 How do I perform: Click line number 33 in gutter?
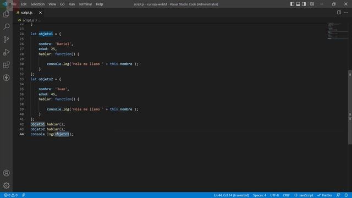click(x=21, y=79)
